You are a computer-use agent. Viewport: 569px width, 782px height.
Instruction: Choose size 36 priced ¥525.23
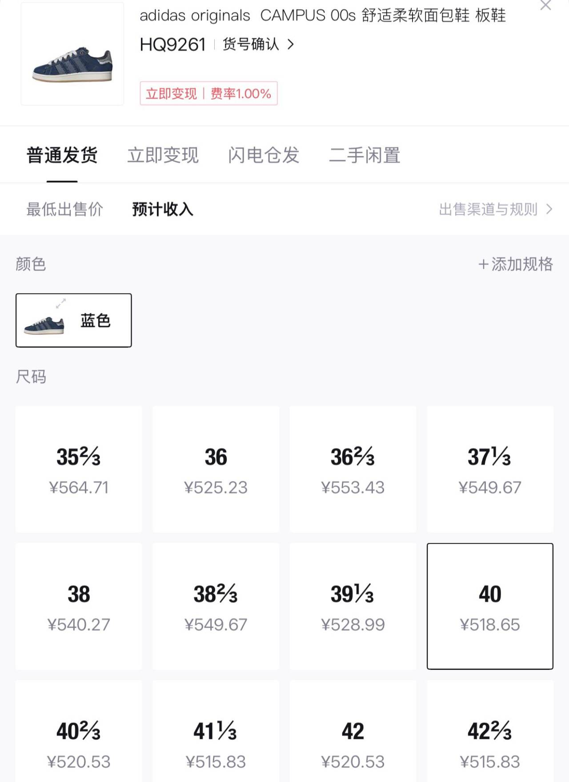(216, 469)
